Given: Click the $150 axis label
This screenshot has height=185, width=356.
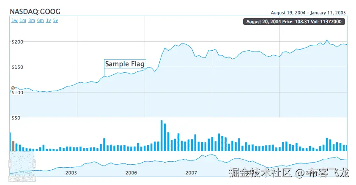Looking at the screenshot, I should click(17, 67).
